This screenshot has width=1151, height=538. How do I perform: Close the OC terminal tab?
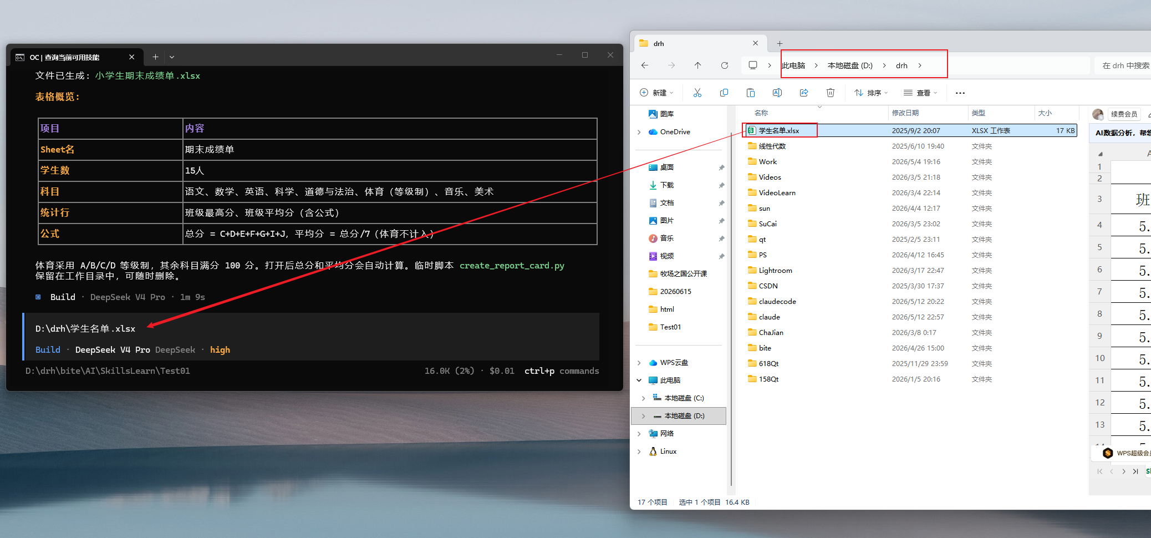point(131,57)
